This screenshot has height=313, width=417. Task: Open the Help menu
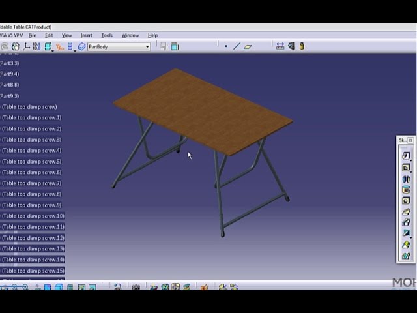point(152,35)
